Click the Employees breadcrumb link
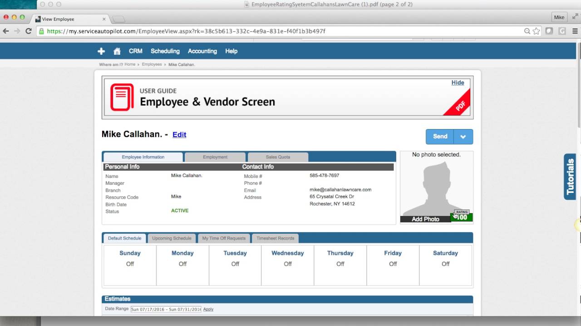This screenshot has height=326, width=581. click(x=152, y=64)
